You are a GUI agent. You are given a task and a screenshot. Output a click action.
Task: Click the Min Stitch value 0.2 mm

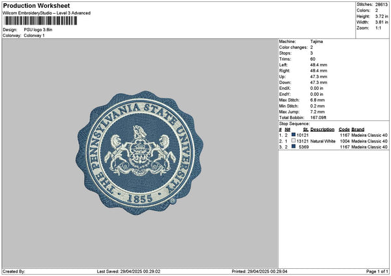tap(317, 106)
